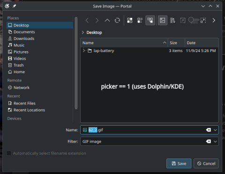This screenshot has height=174, width=225.
Task: Click the zoom out icon button
Action: tap(183, 20)
